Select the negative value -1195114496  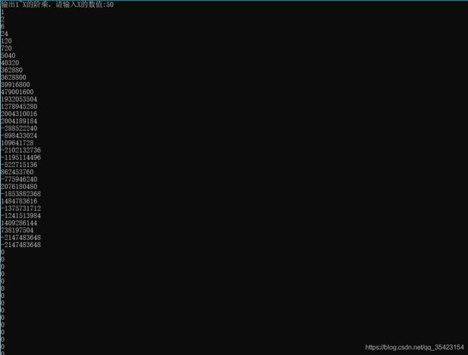[21, 158]
